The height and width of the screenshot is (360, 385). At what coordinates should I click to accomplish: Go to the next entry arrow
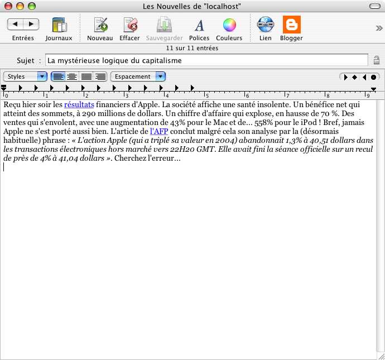point(31,24)
